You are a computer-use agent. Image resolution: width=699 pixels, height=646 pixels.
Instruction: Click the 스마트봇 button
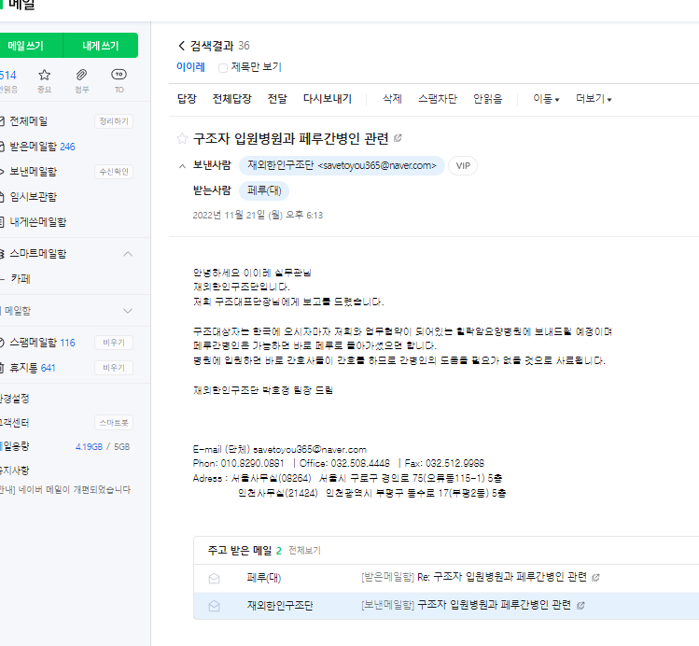pos(114,423)
